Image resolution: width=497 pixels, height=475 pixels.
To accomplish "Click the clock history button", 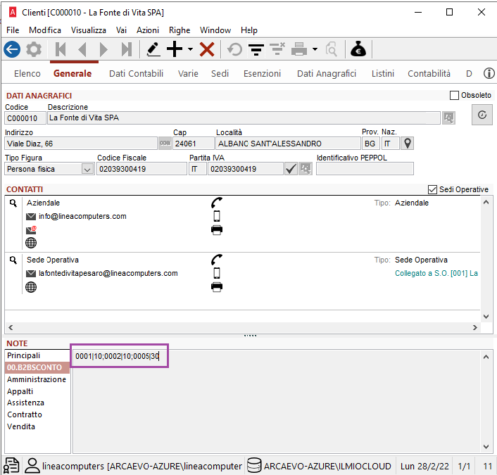I will (482, 115).
